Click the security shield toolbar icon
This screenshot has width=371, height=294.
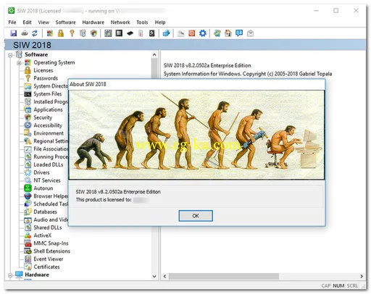pyautogui.click(x=93, y=33)
